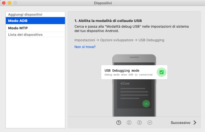Minimize the Dispositivi window with yellow button
Screen dimensions: 205x132
(x=9, y=3)
